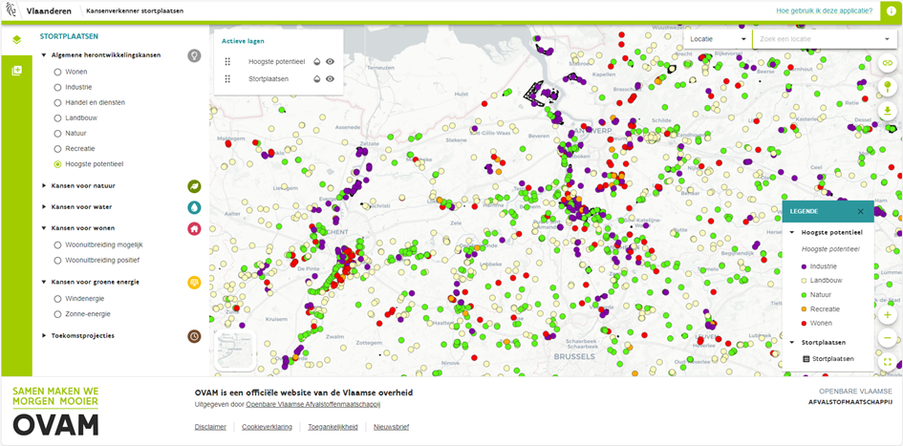Select the Natuur radio option
Image resolution: width=903 pixels, height=446 pixels.
point(57,134)
